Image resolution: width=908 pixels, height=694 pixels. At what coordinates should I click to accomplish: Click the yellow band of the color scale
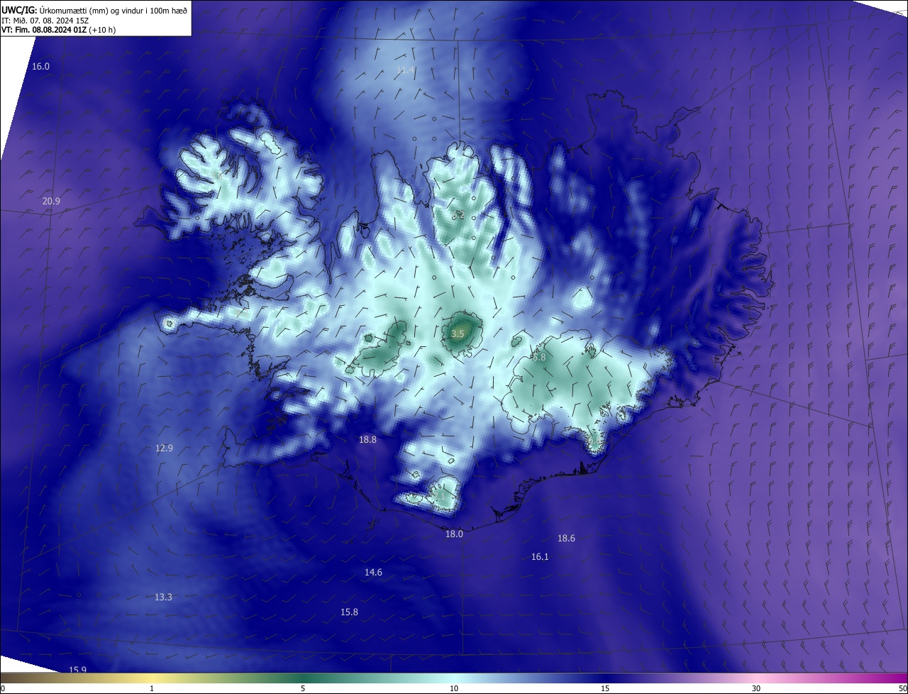(x=152, y=678)
